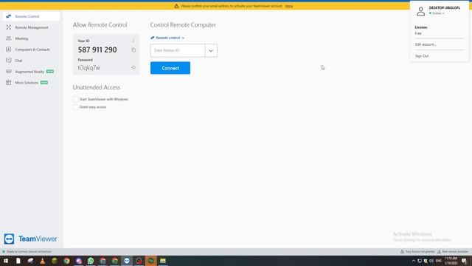Open the Windows notification center
Screen dimensions: 472x266
pyautogui.click(x=464, y=261)
